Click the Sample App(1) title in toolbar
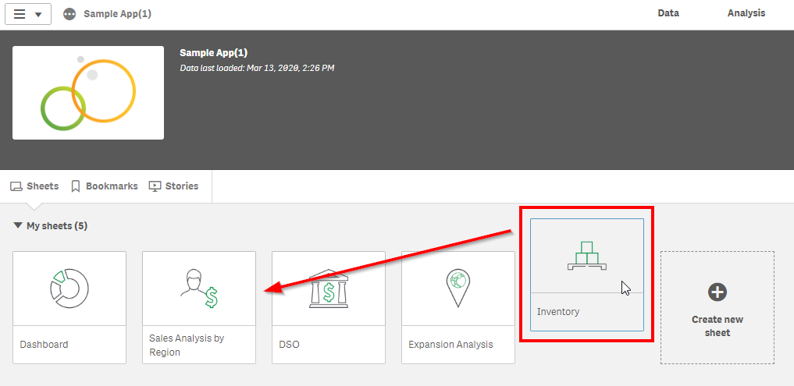Screen dimensions: 794x386 117,14
